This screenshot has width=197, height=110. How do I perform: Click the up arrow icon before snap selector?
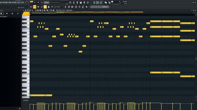click(x=52, y=7)
